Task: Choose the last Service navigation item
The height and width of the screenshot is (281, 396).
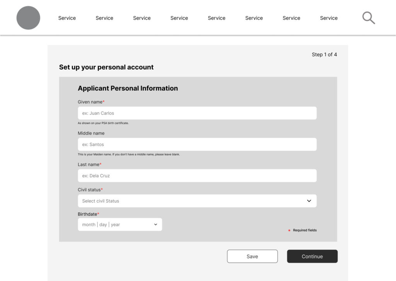Action: (329, 18)
